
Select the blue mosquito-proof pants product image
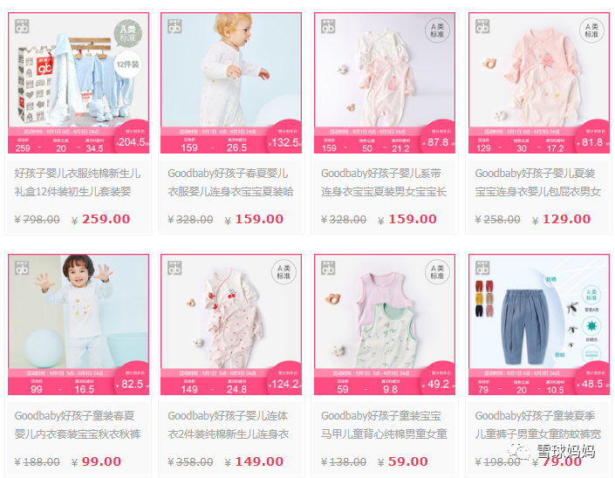539,324
